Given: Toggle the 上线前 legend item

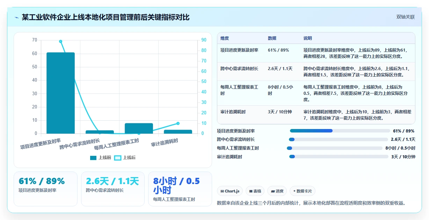Looking at the screenshot, I should [101, 158].
